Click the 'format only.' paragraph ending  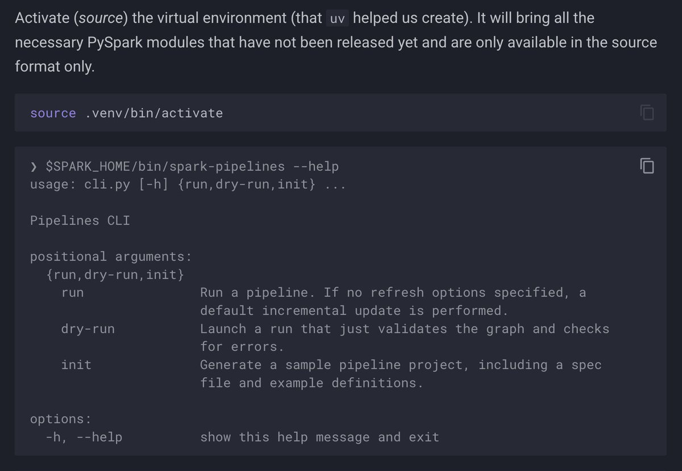tap(55, 67)
